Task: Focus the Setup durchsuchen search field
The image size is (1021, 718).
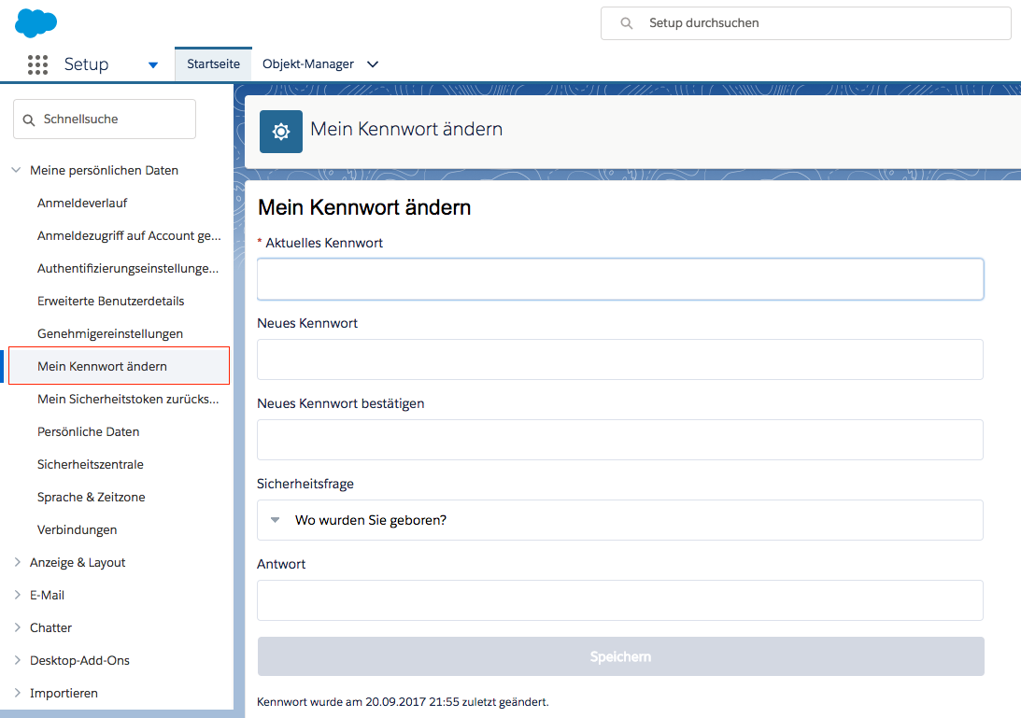Action: 806,23
